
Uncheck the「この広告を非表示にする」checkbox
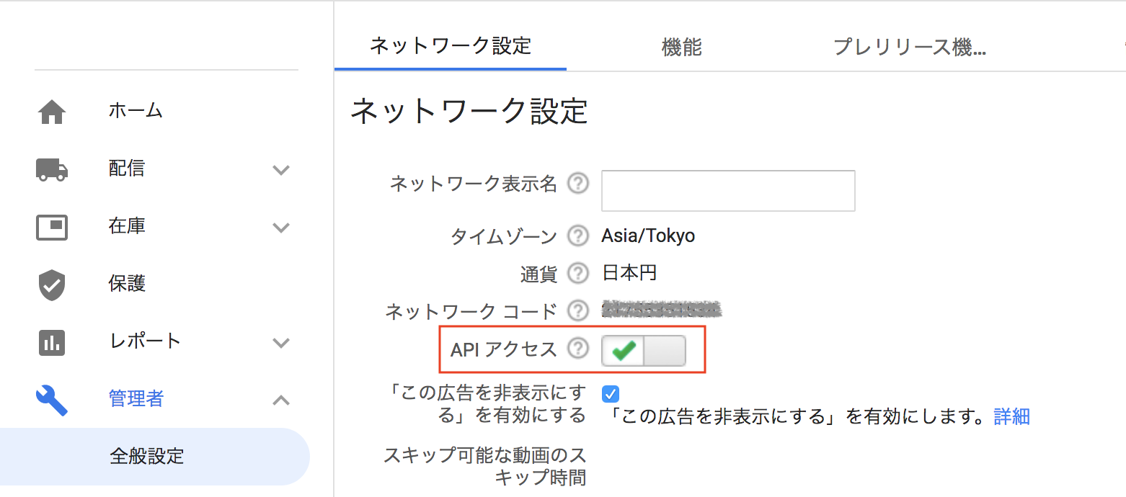click(611, 394)
